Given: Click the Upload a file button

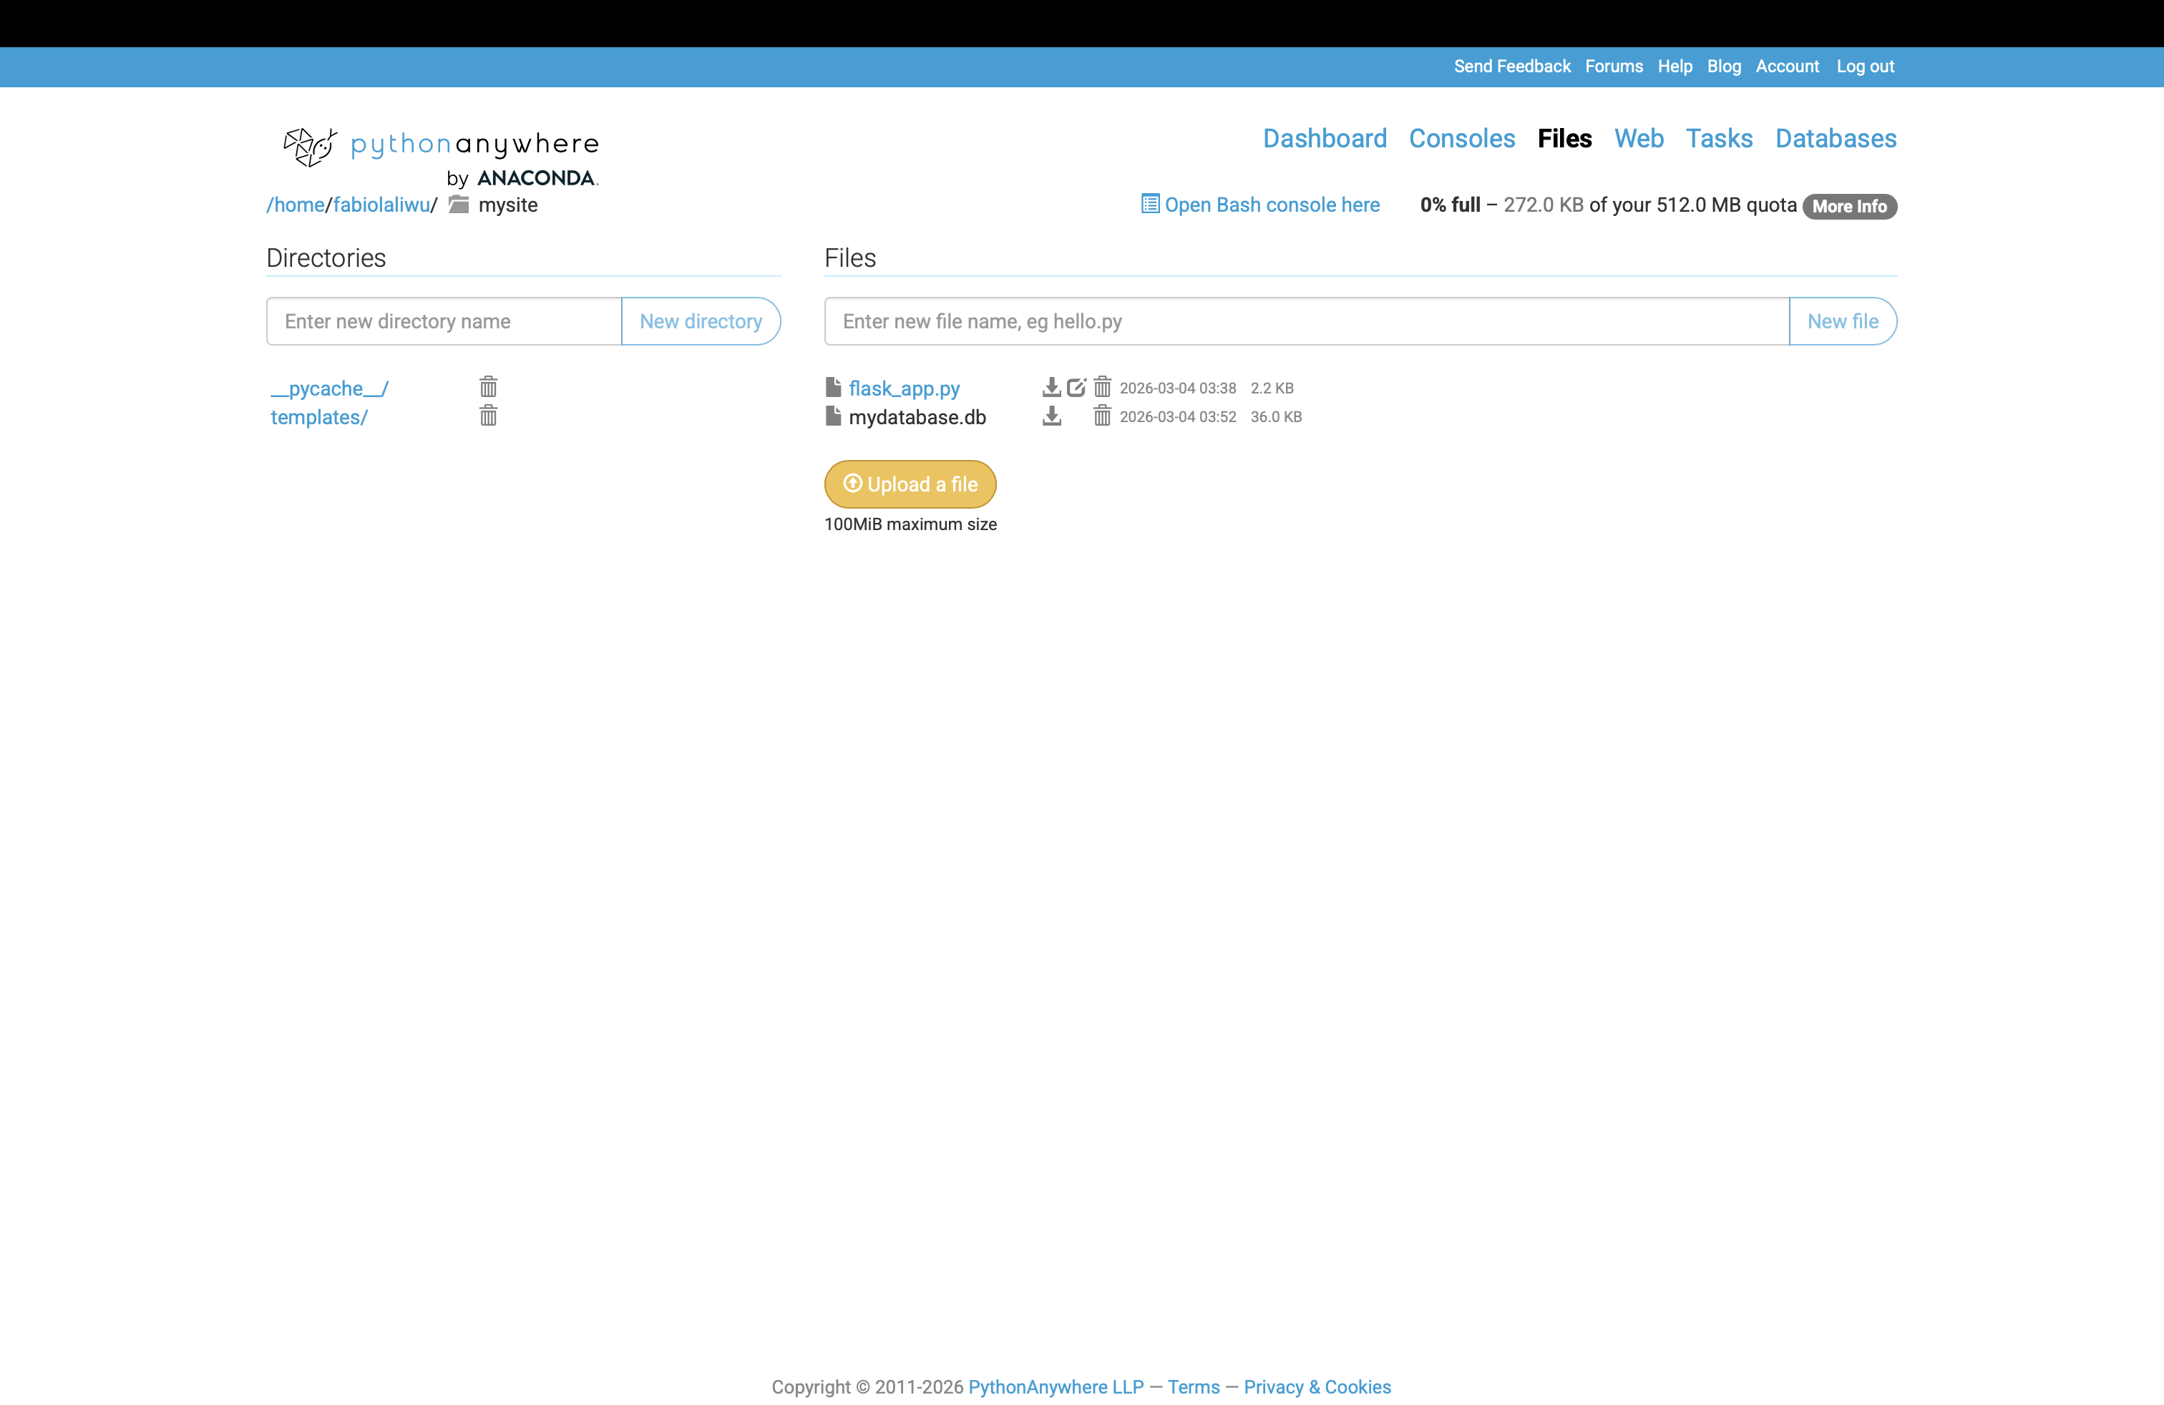Looking at the screenshot, I should pyautogui.click(x=910, y=484).
